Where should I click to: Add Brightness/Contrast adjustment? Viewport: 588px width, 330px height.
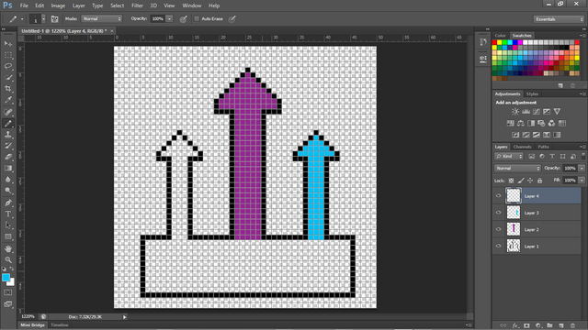(x=515, y=112)
